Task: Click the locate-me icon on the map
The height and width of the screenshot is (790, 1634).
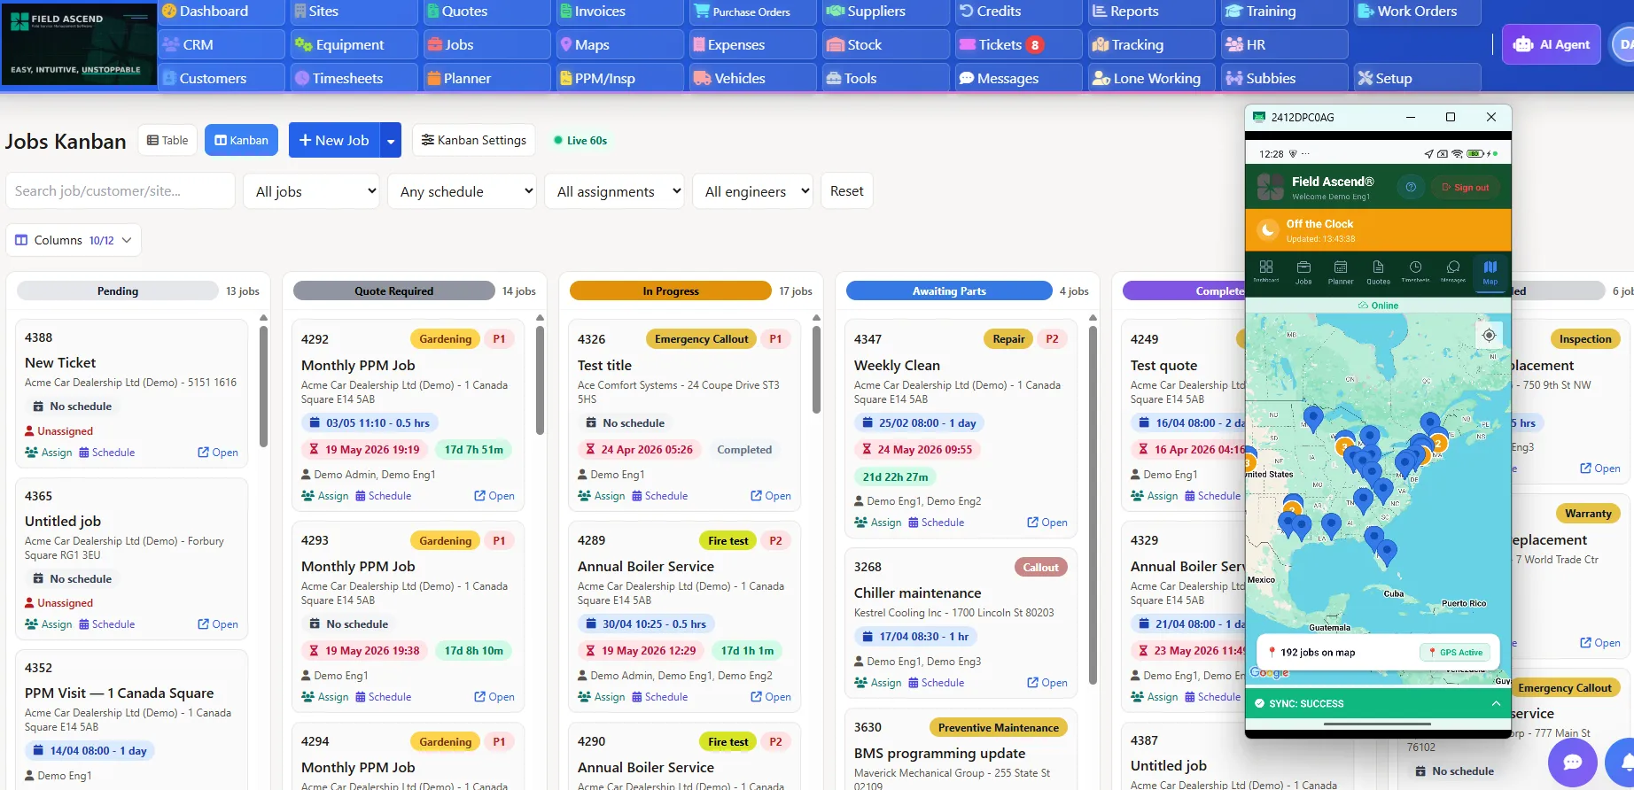Action: [1489, 335]
